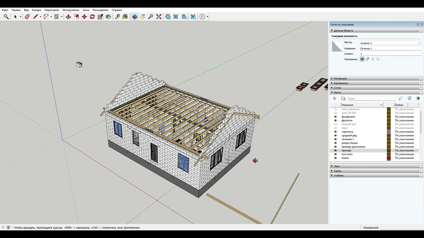This screenshot has width=424, height=238.
Task: Activate the Pan hand tool
Action: click(143, 17)
